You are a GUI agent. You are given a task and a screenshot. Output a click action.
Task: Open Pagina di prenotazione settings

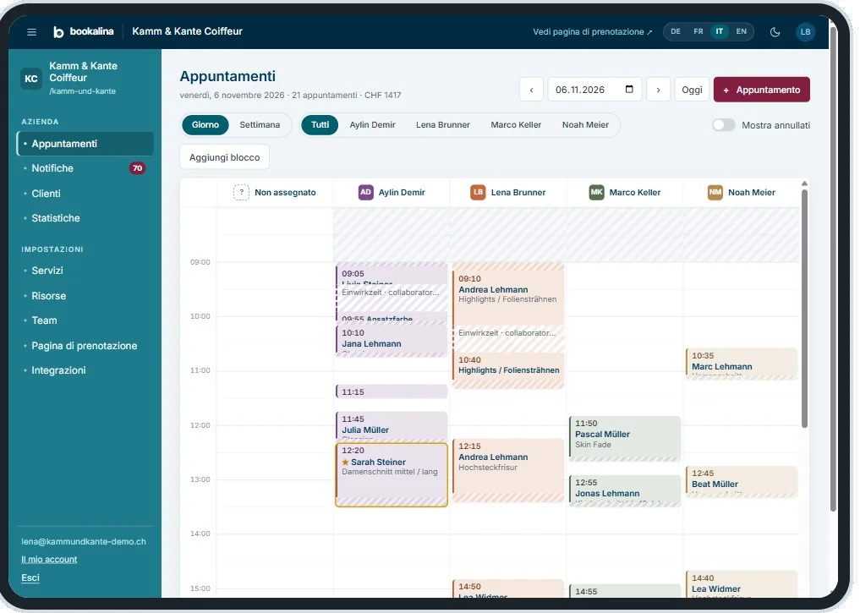[x=85, y=346]
